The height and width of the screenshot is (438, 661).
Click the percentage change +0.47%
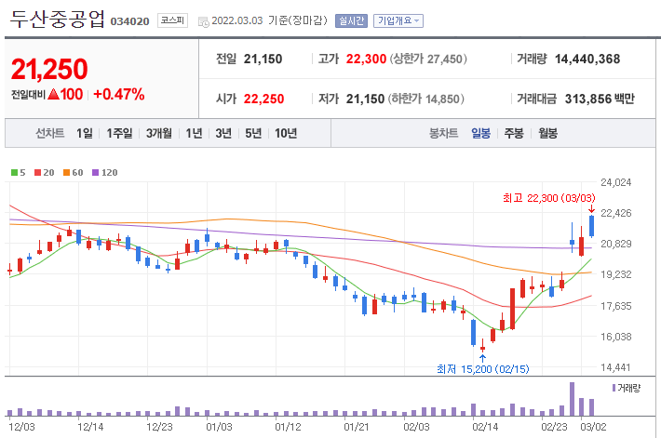point(119,94)
